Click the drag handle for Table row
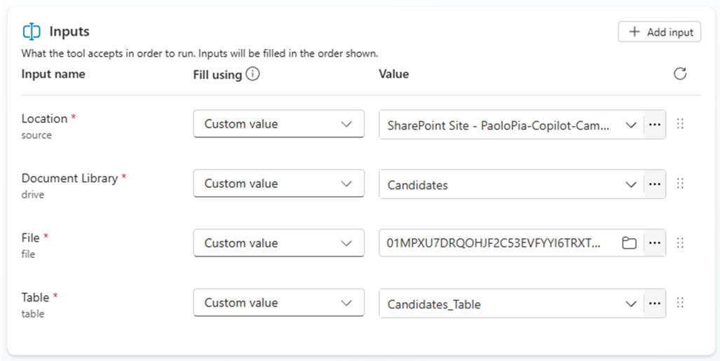720x361 pixels. click(681, 303)
